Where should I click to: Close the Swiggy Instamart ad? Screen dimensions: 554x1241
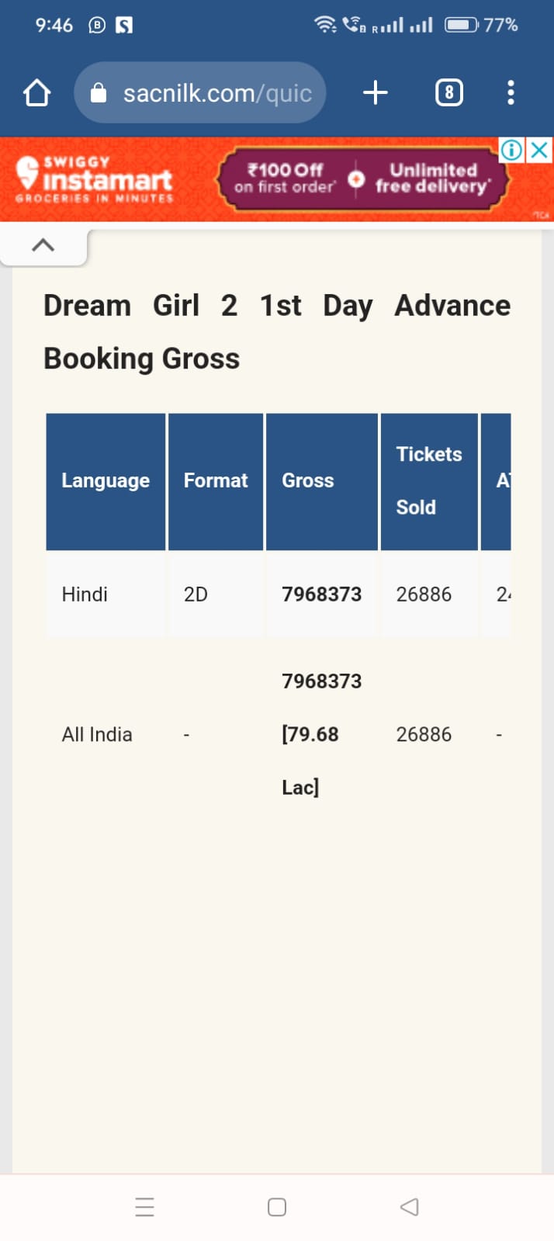click(x=539, y=150)
